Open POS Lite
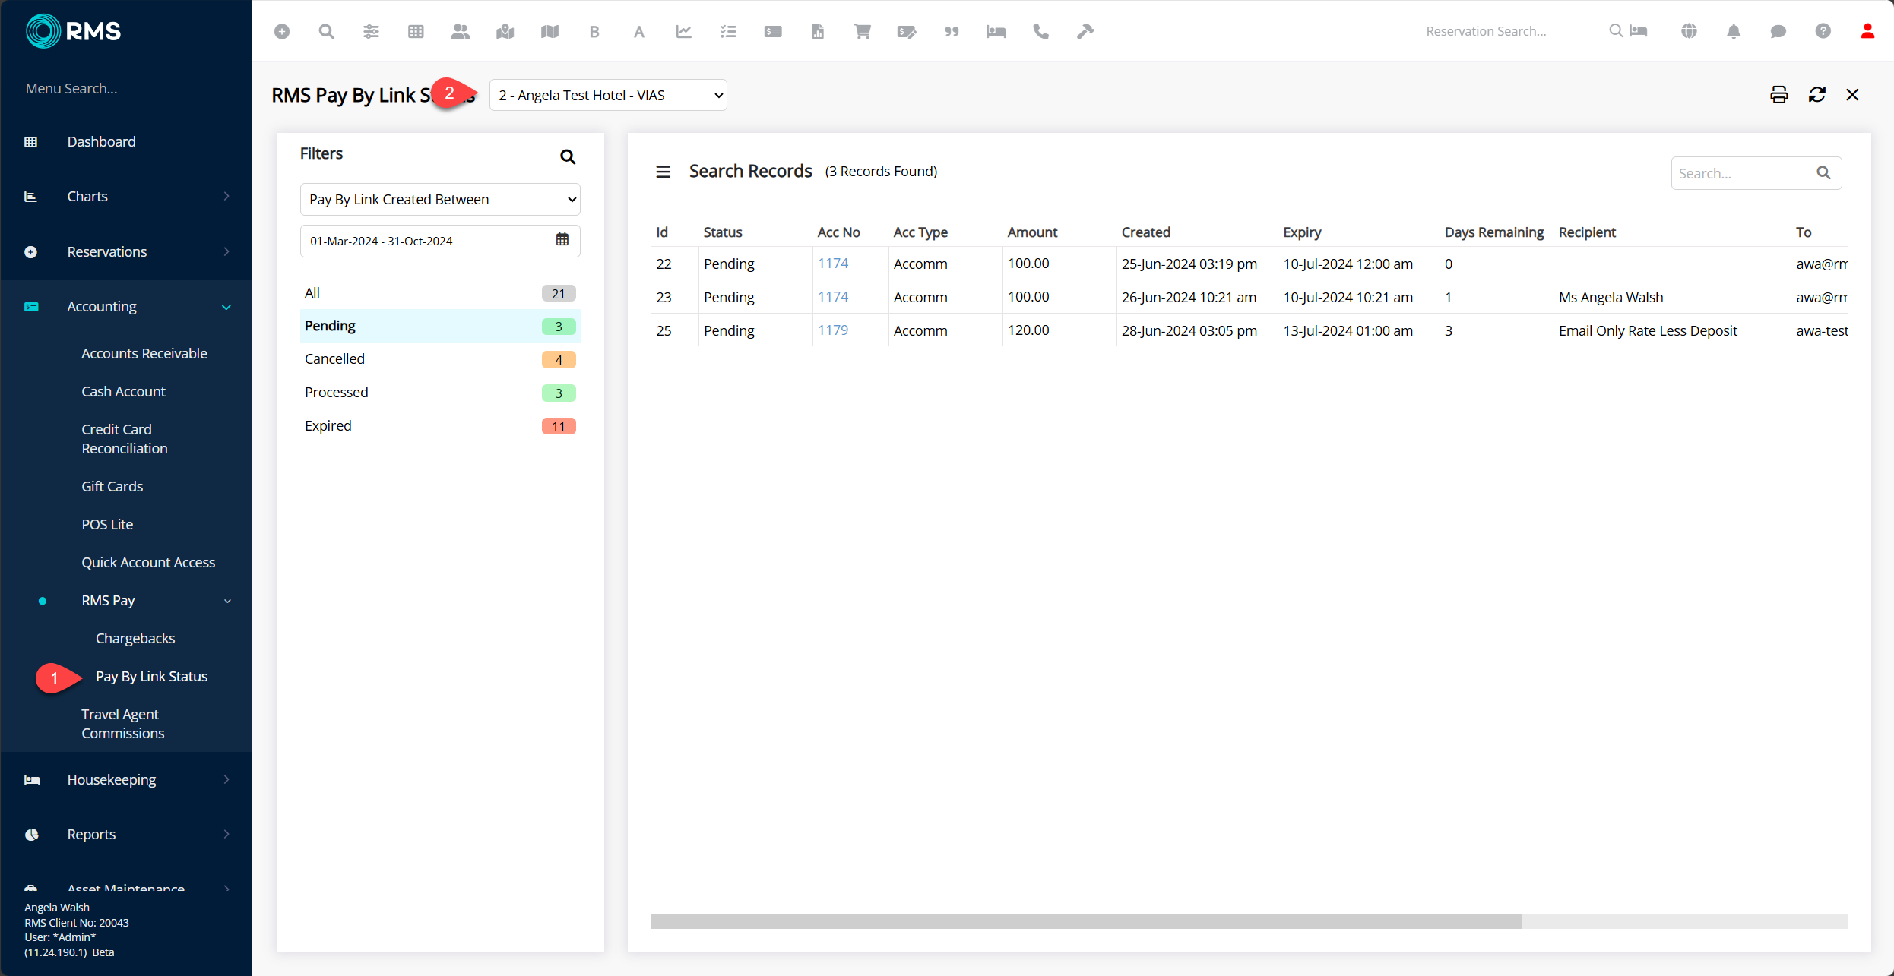Screen dimensions: 1894x976 (x=107, y=524)
